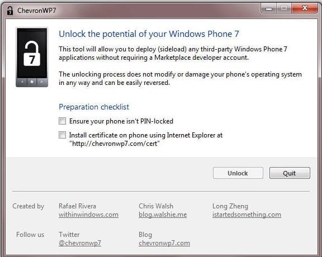Check the 'Install certificate on phone' box
This screenshot has width=322, height=257.
coord(62,135)
